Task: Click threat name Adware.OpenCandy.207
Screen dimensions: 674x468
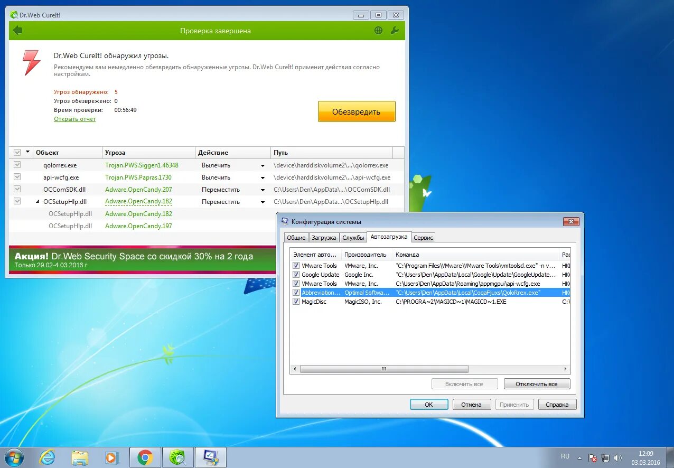Action: [x=138, y=189]
